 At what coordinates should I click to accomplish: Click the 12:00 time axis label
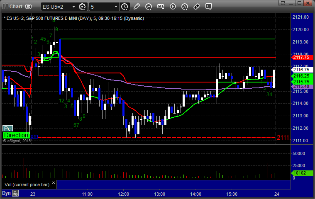coord(123,194)
